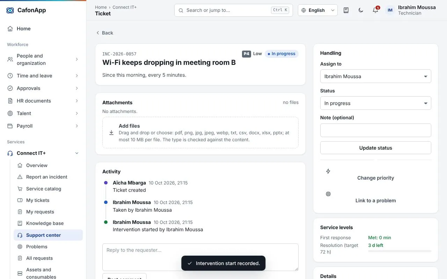Open the Assign to dropdown
447x279 pixels.
[x=376, y=76]
